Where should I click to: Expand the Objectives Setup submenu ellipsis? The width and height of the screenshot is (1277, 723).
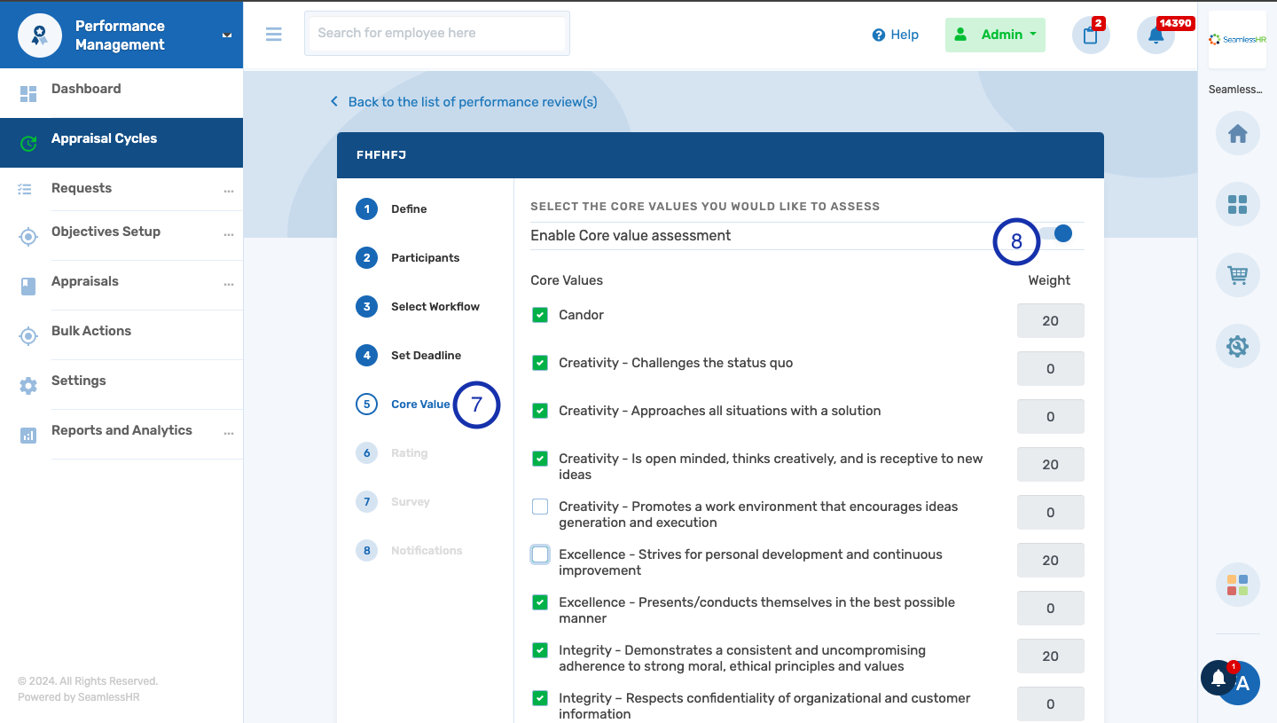coord(229,234)
